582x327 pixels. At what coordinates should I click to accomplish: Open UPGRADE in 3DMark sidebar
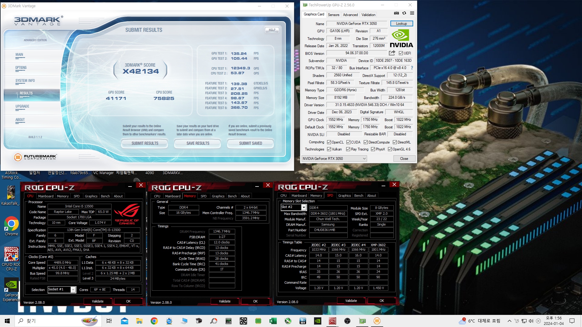point(22,107)
